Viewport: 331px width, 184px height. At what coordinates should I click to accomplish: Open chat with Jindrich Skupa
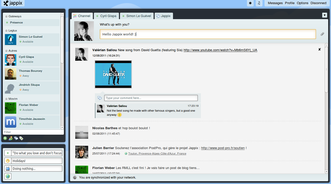tap(32, 87)
